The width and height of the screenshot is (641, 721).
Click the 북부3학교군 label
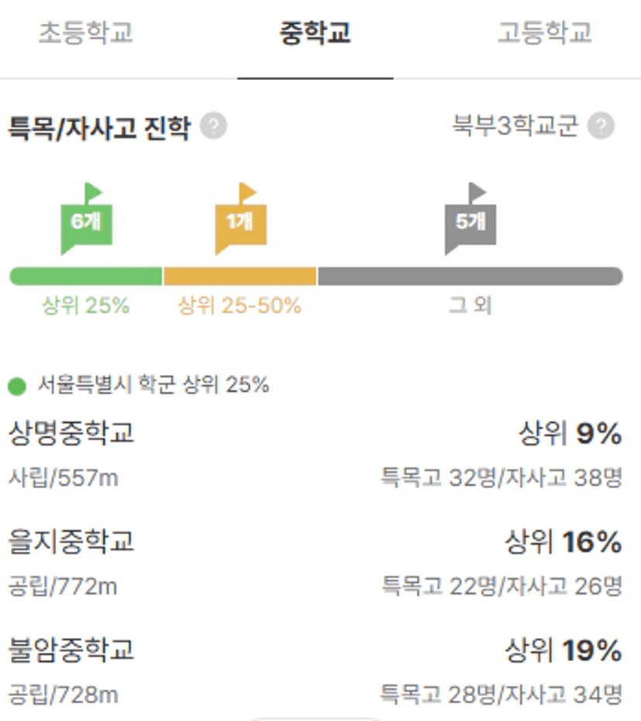[515, 125]
